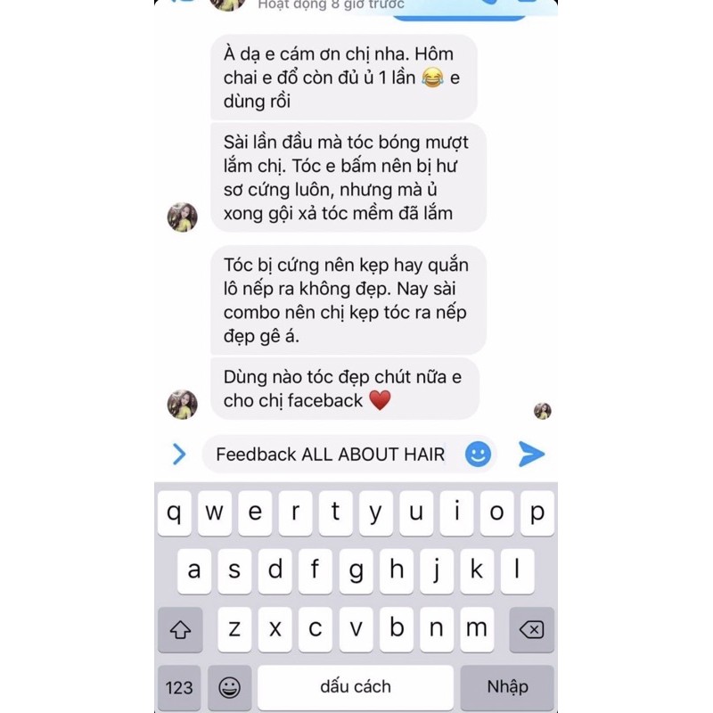Open the emoji picker in message field
The image size is (713, 713).
[x=478, y=454]
